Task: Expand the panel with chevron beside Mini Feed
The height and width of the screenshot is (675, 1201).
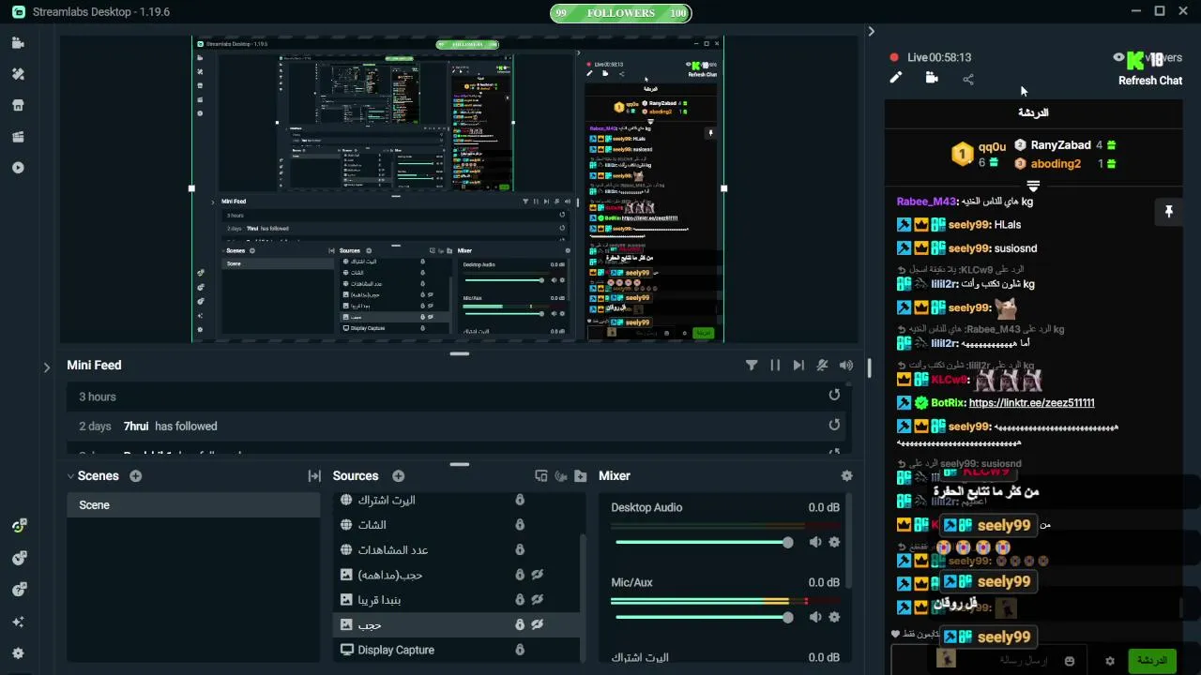Action: (47, 367)
